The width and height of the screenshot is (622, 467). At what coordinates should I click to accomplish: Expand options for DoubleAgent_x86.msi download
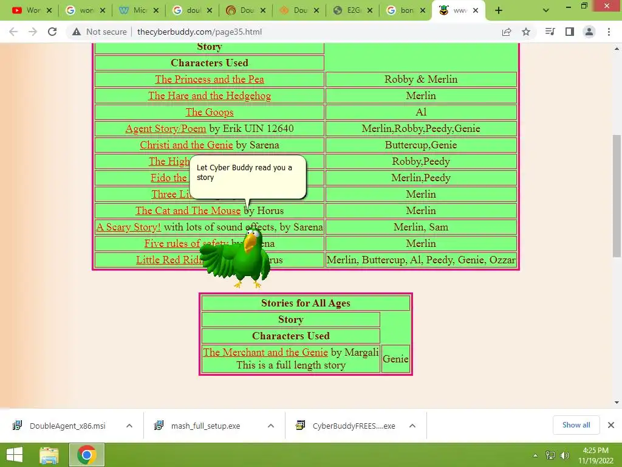(x=129, y=426)
